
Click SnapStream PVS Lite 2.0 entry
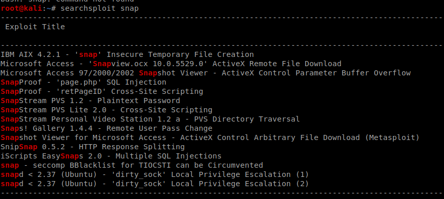tap(107, 110)
